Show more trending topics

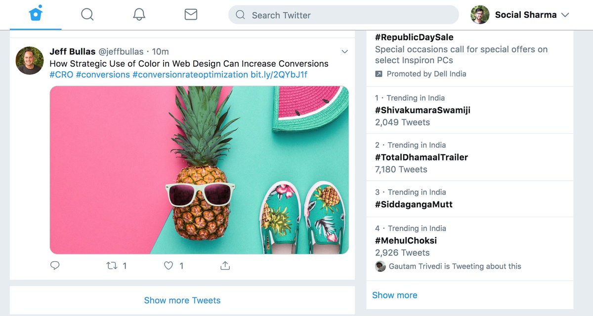pos(395,295)
